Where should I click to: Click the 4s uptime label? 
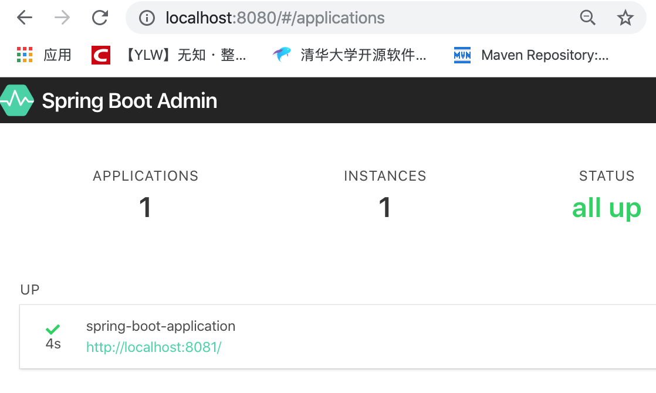pyautogui.click(x=53, y=344)
